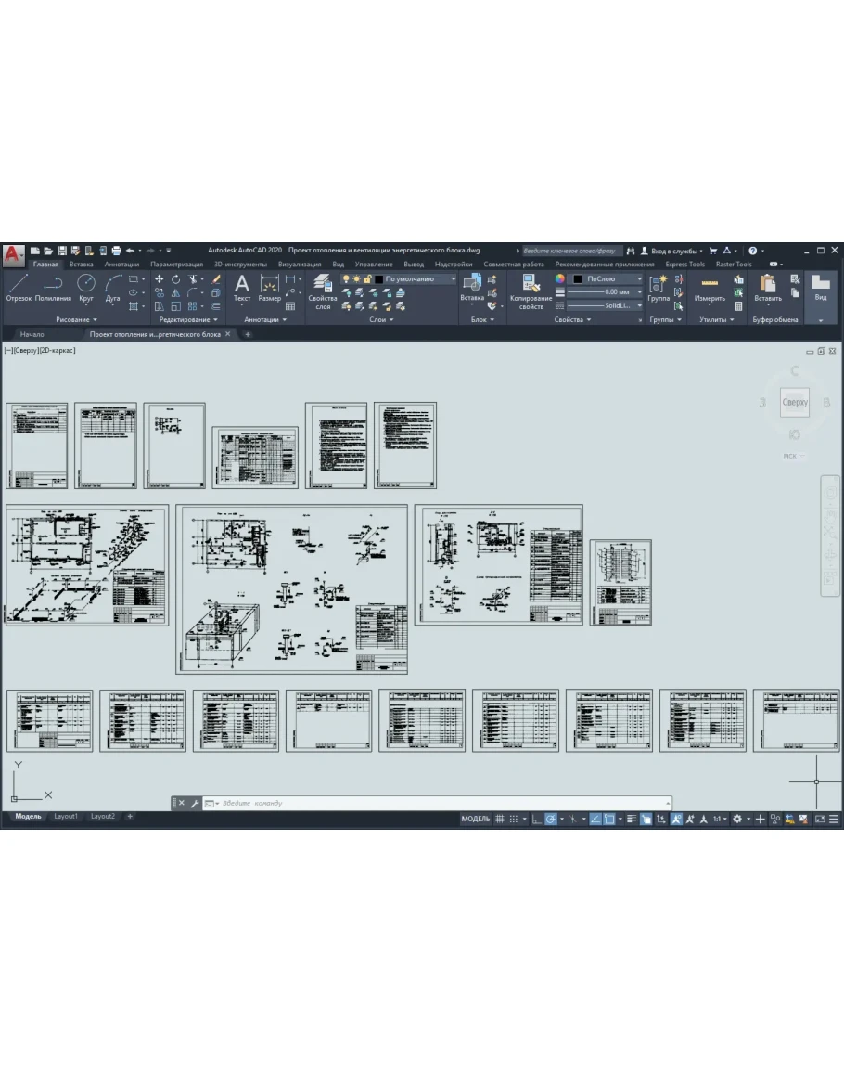Click the command line input field

[436, 803]
